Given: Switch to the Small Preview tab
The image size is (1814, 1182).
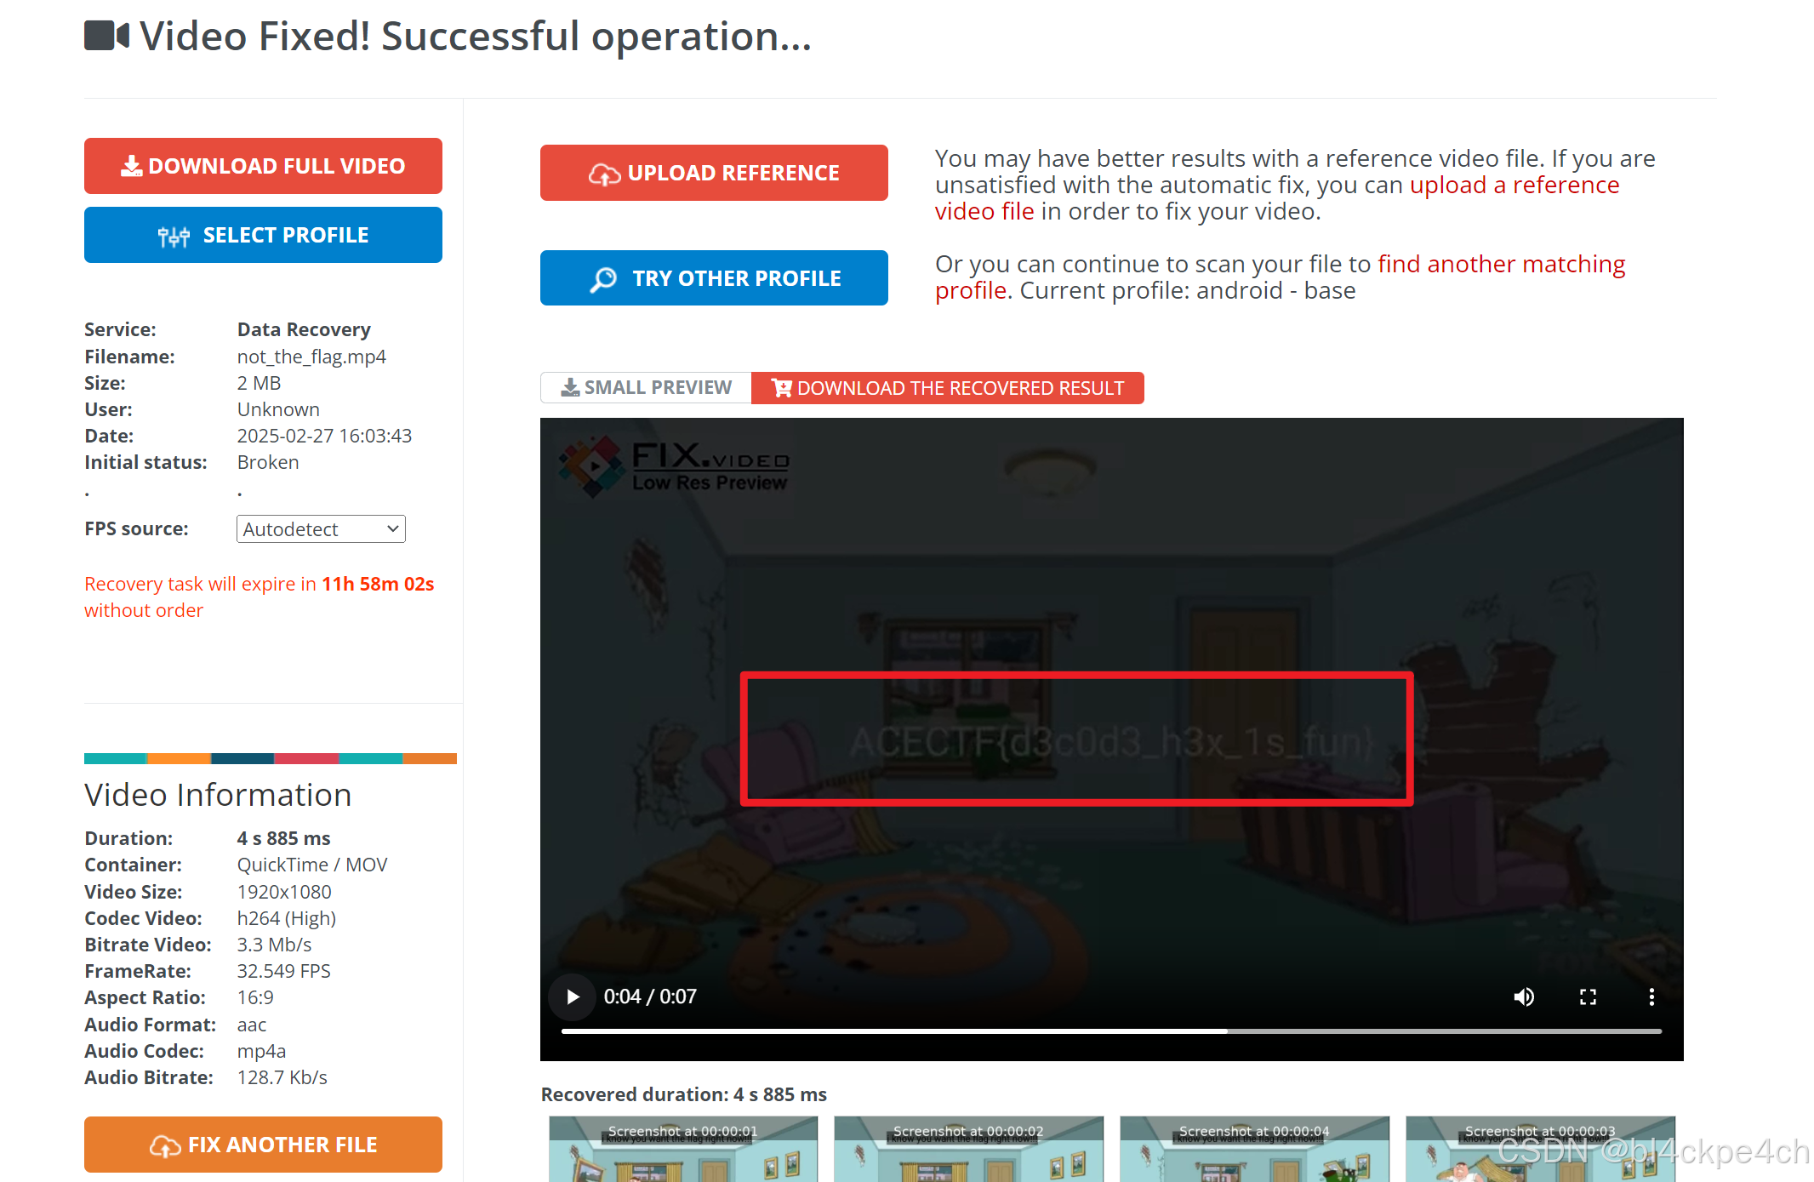Looking at the screenshot, I should pos(646,388).
